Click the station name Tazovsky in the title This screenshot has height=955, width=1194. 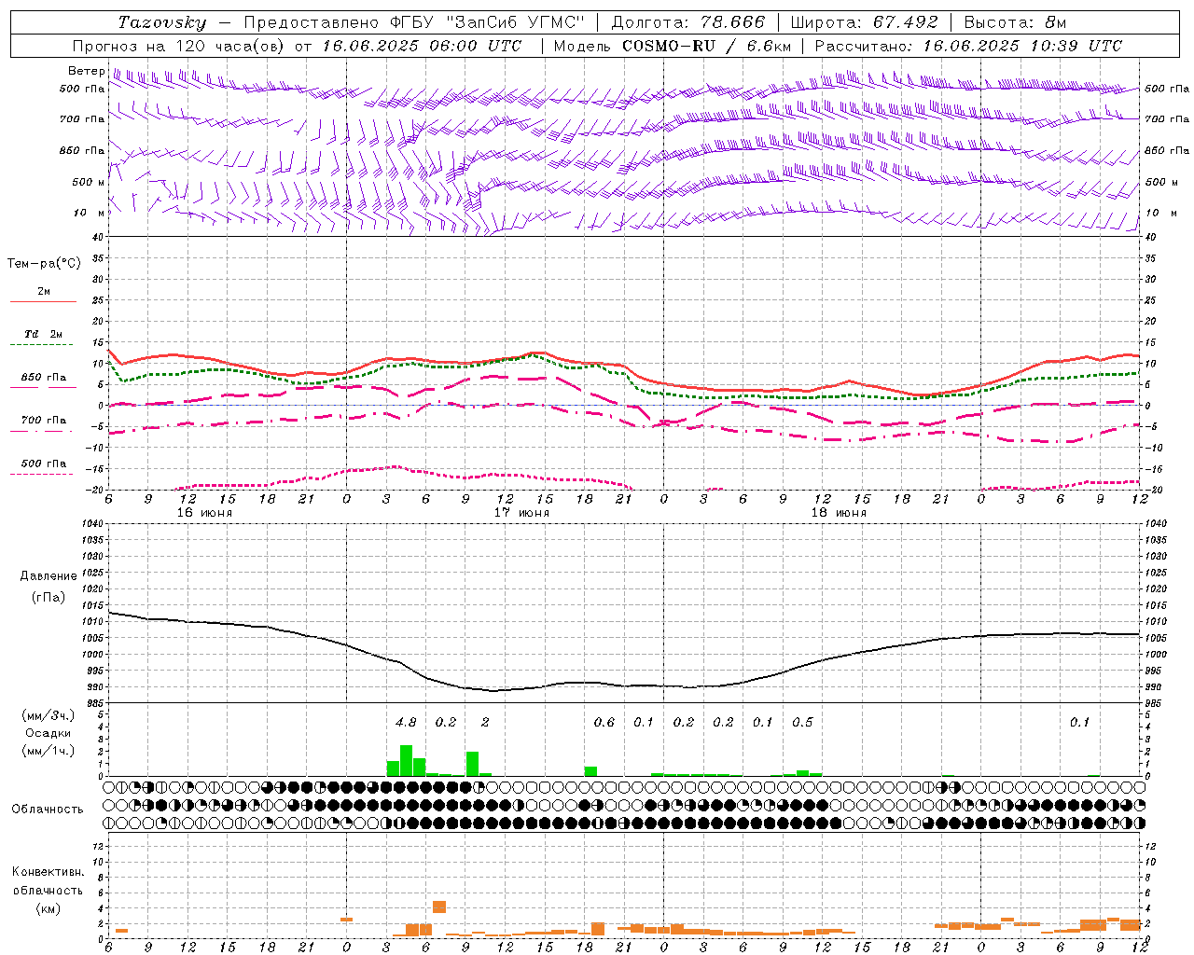click(x=161, y=22)
